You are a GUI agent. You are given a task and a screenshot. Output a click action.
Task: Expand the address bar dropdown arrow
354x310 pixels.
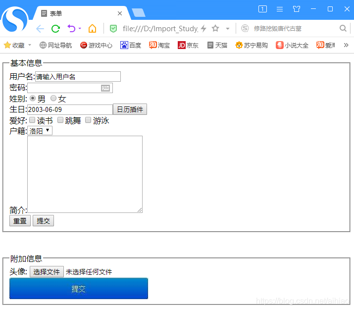coord(228,29)
